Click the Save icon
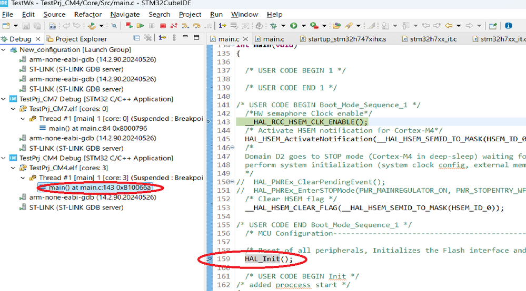The height and width of the screenshot is (291, 526). coord(26,26)
